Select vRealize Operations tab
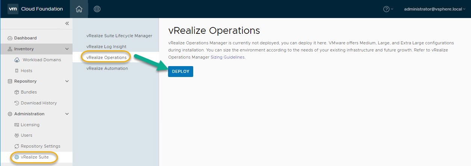 click(x=106, y=57)
